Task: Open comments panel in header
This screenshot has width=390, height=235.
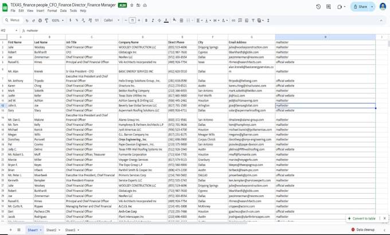Action: [x=329, y=7]
